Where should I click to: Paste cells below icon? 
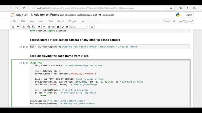coord(33,27)
